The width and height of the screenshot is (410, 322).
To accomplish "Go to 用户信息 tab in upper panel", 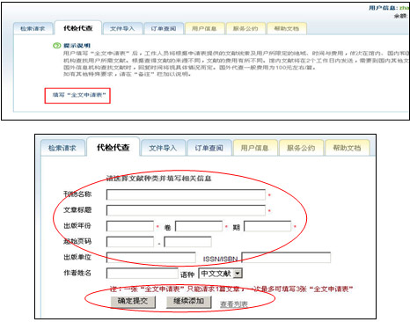I will coord(204,29).
